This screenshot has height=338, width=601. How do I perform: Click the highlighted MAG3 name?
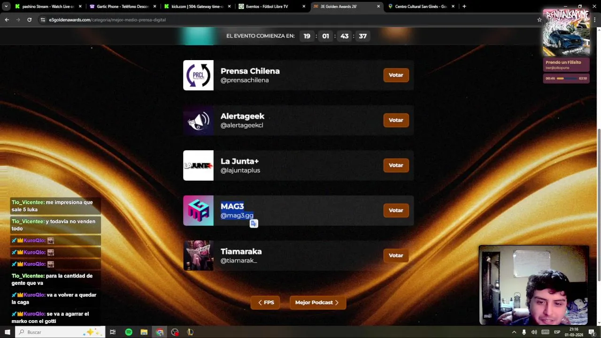tap(232, 206)
